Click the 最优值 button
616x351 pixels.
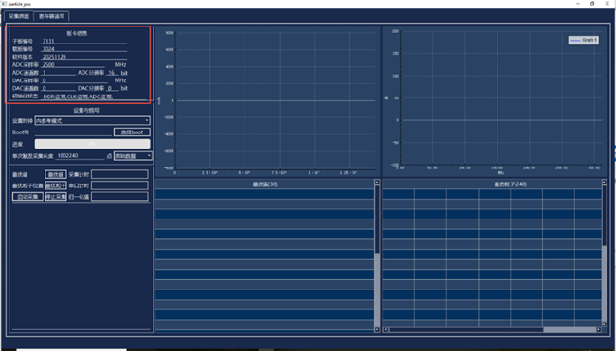[x=55, y=174]
